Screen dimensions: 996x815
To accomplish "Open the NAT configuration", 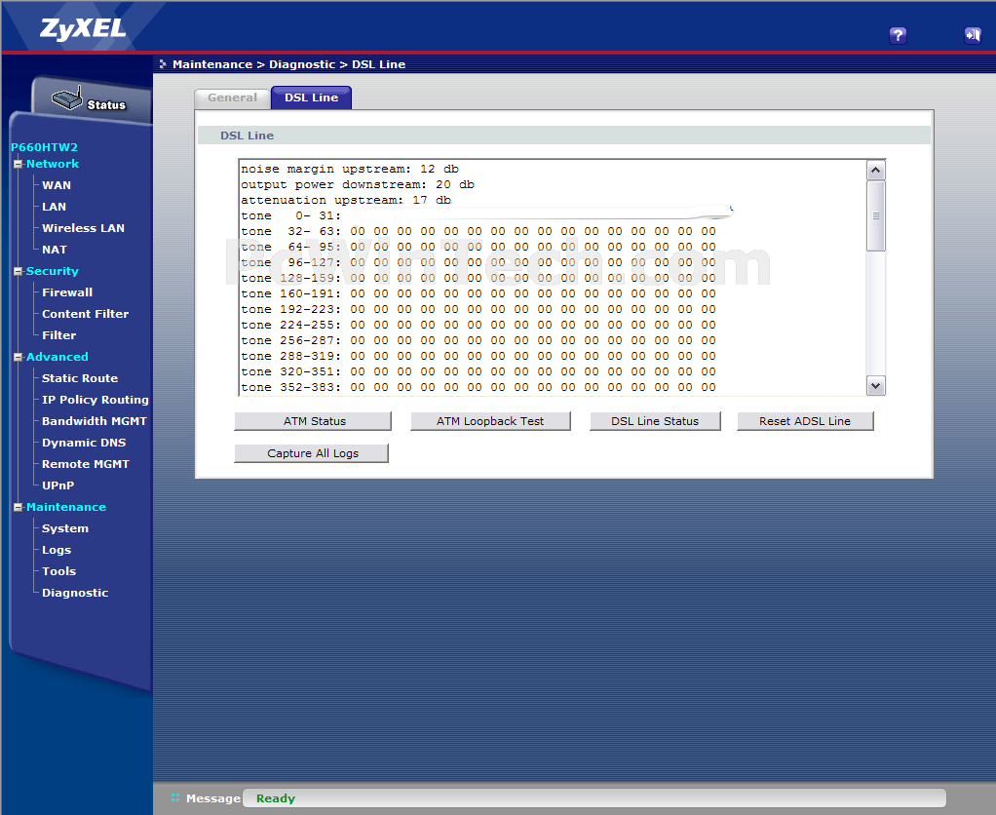I will (x=54, y=250).
